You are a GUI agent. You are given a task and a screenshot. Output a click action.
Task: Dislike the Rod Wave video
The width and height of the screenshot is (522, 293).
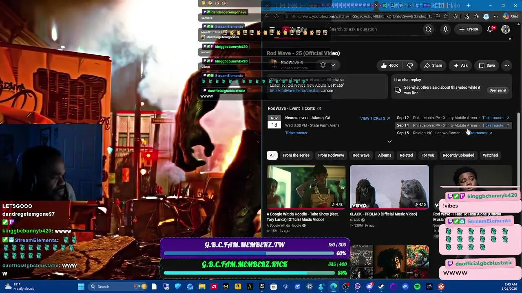click(410, 66)
